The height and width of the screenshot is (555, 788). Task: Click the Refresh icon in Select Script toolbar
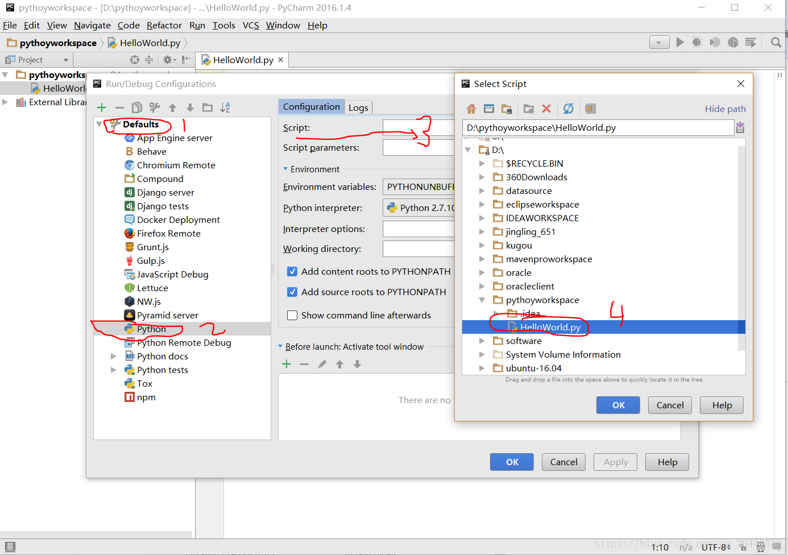pyautogui.click(x=569, y=109)
